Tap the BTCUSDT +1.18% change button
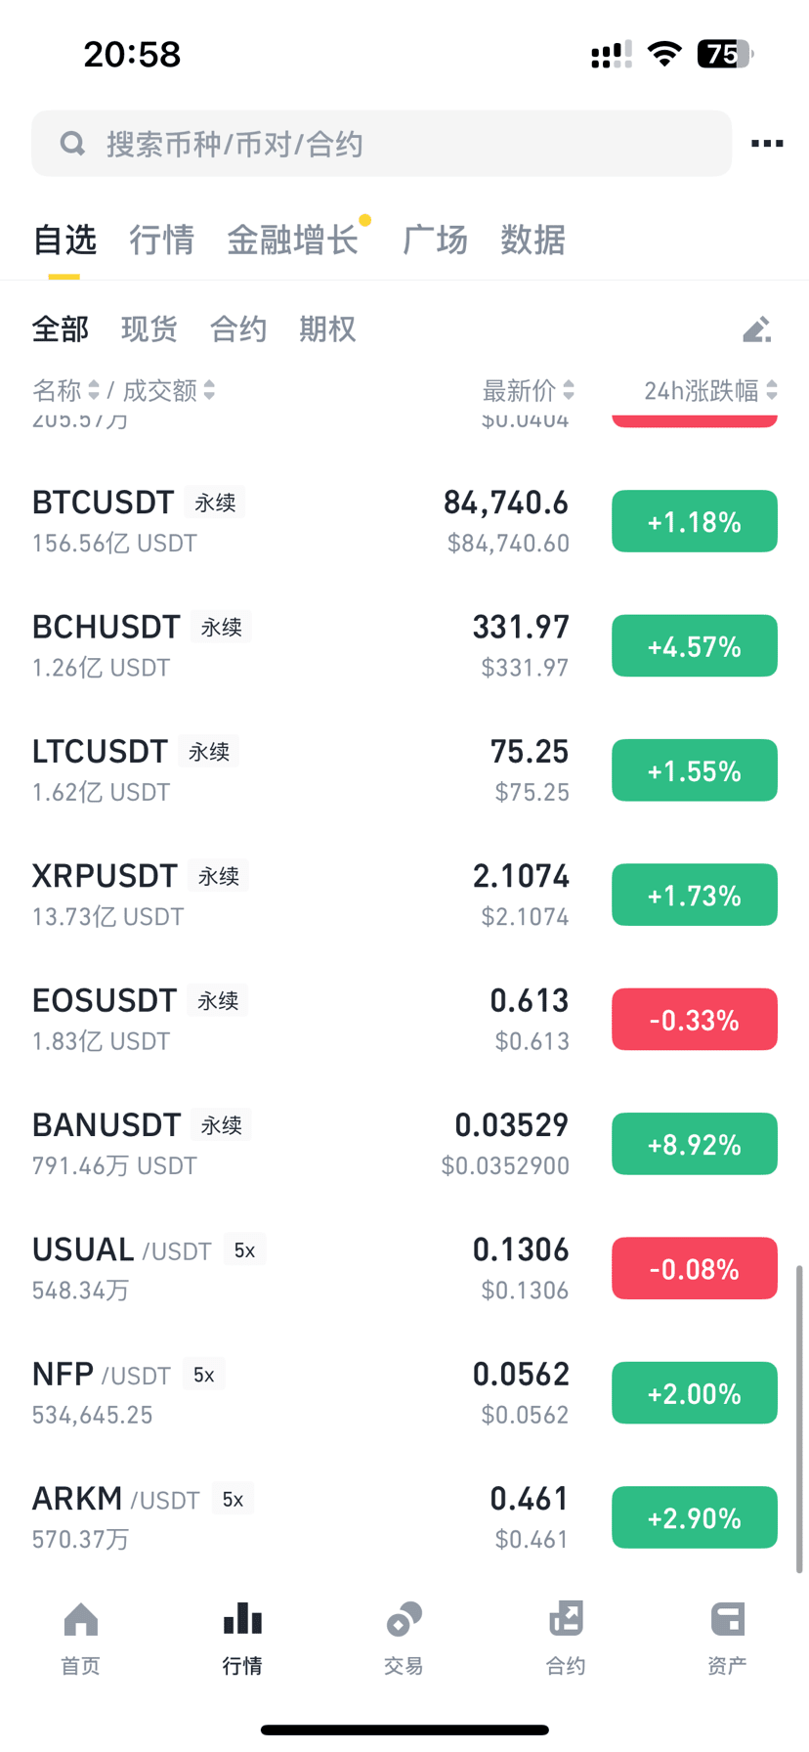Screen dimensions: 809x1752 695,521
